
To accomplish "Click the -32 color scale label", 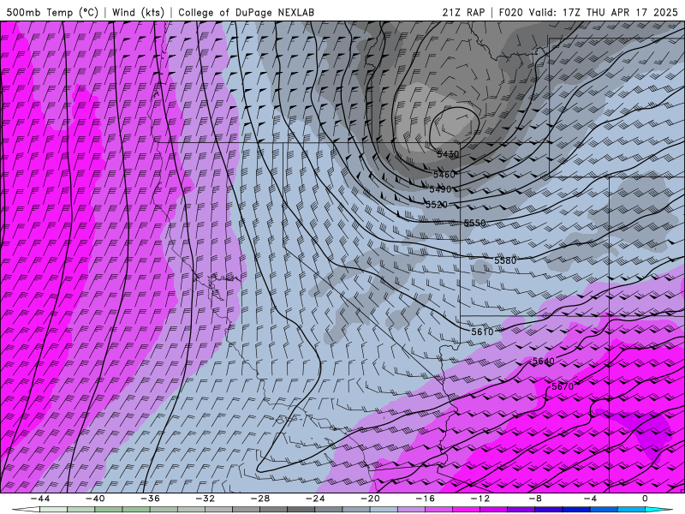I will coord(205,499).
